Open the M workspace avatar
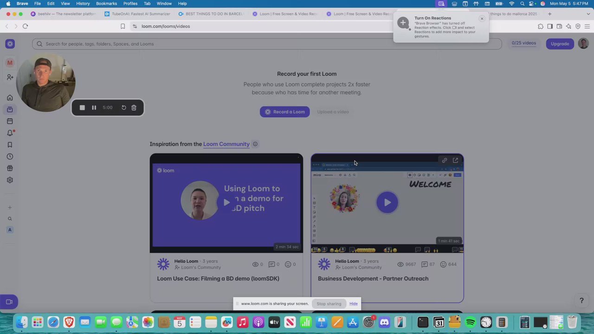594x334 pixels. click(x=10, y=63)
